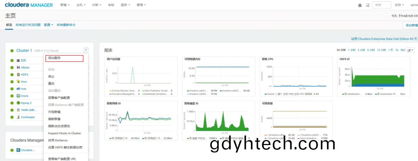Open the 群集 dropdown in top navigation

pyautogui.click(x=65, y=5)
